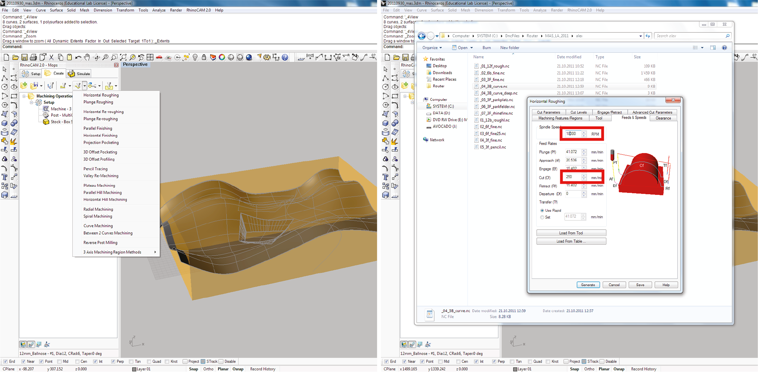Open dropdown arrow next to 3-axis milling icon
The image size is (758, 372).
point(85,86)
